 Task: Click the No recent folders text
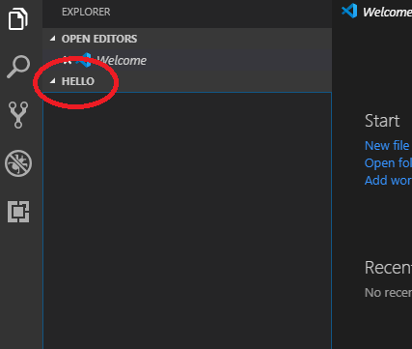388,293
